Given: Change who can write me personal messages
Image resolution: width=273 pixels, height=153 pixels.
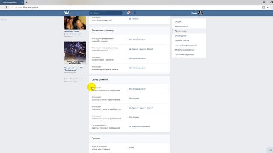Looking at the screenshot, I should (x=137, y=89).
